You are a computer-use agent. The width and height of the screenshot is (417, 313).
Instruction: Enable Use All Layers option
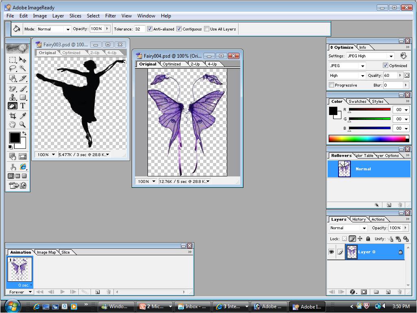click(207, 29)
